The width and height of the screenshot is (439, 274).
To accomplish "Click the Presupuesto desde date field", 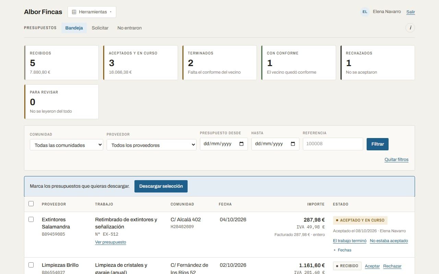I will (224, 144).
